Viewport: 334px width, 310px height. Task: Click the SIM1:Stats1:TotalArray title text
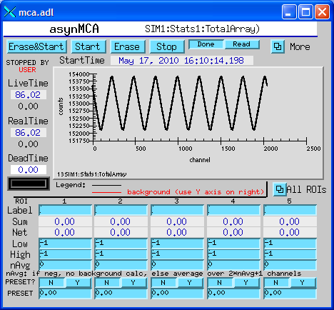202,29
